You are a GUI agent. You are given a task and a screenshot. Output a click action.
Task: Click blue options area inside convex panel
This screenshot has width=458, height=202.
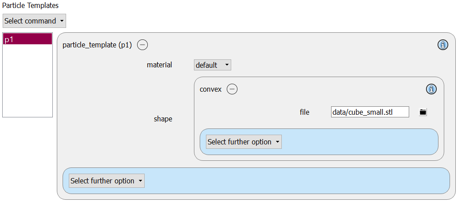pyautogui.click(x=359, y=142)
